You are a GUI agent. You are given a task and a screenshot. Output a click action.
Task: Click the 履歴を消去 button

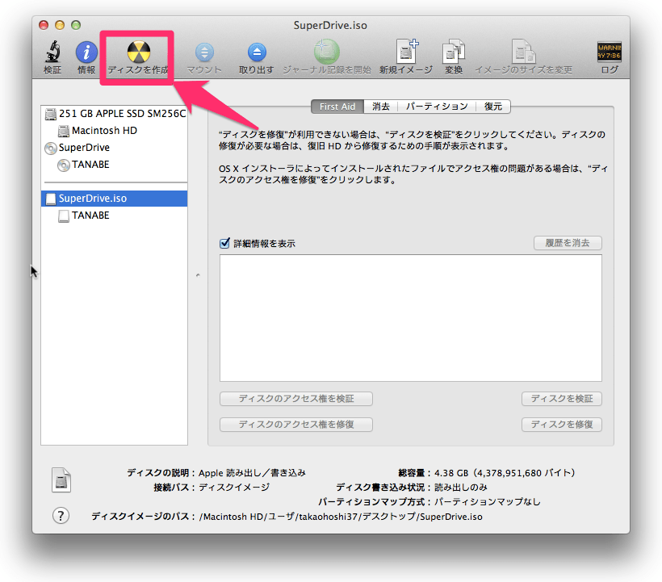pyautogui.click(x=568, y=243)
